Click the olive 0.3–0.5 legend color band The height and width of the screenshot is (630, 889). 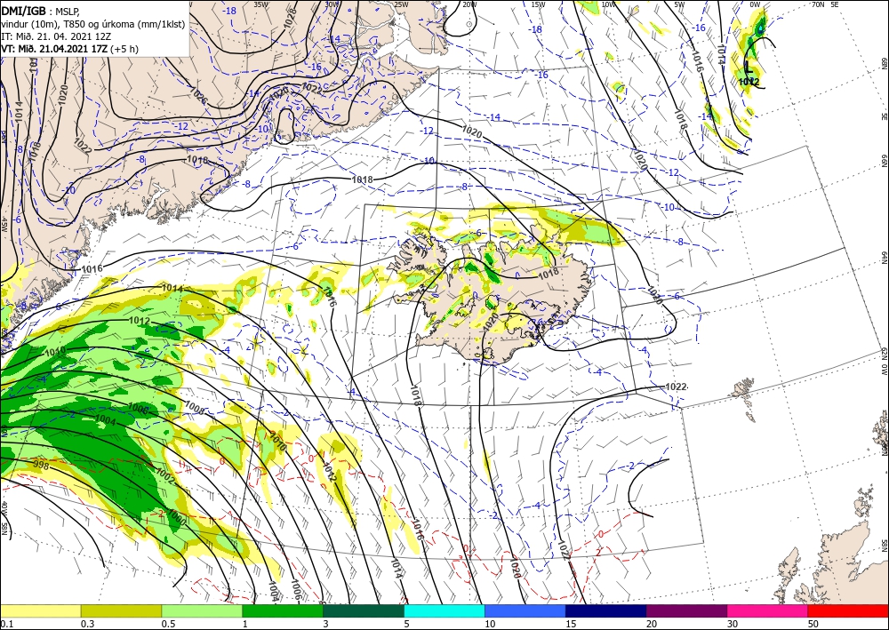pyautogui.click(x=121, y=610)
